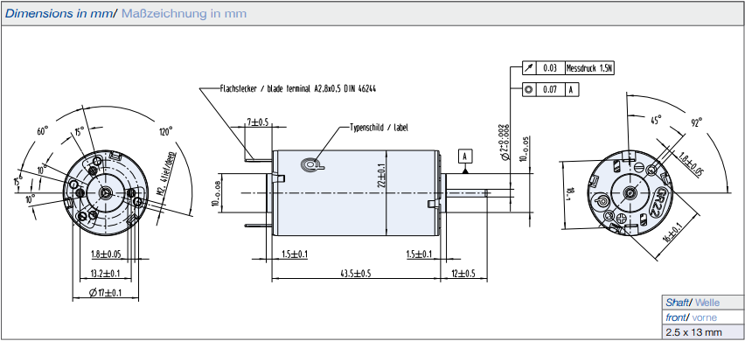745x341 pixels.
Task: Click the center shaft of right view
Action: 630,192
